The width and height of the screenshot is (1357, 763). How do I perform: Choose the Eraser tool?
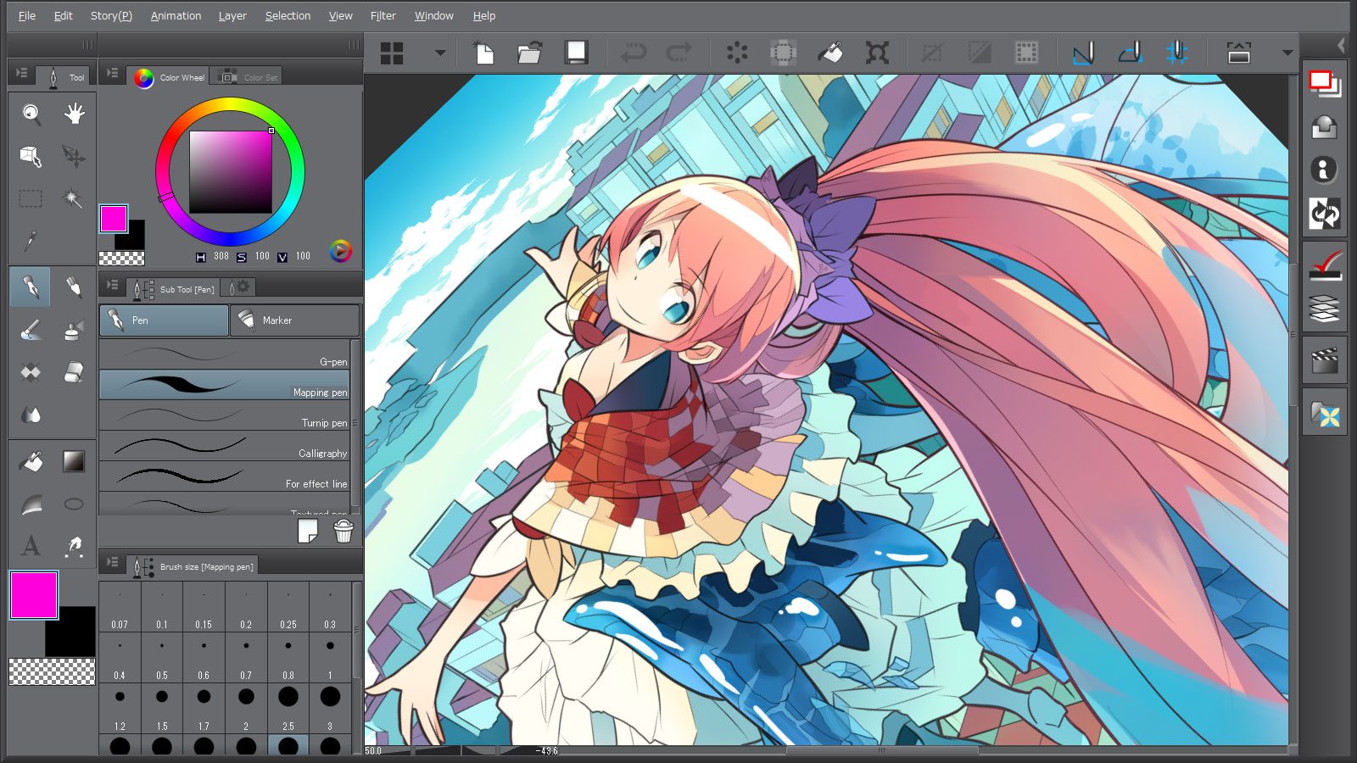coord(74,372)
